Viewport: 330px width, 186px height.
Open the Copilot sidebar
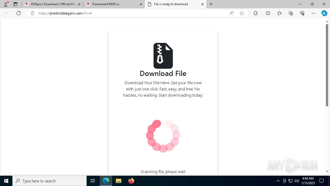[x=324, y=13]
